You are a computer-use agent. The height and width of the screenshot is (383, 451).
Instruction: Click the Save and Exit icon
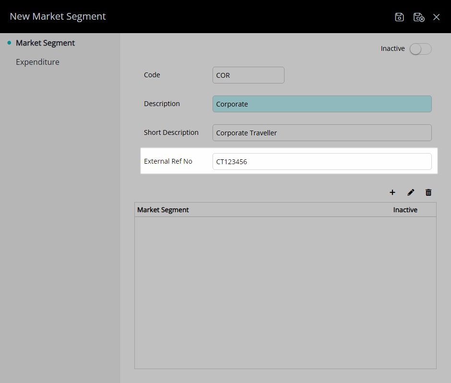pos(419,17)
